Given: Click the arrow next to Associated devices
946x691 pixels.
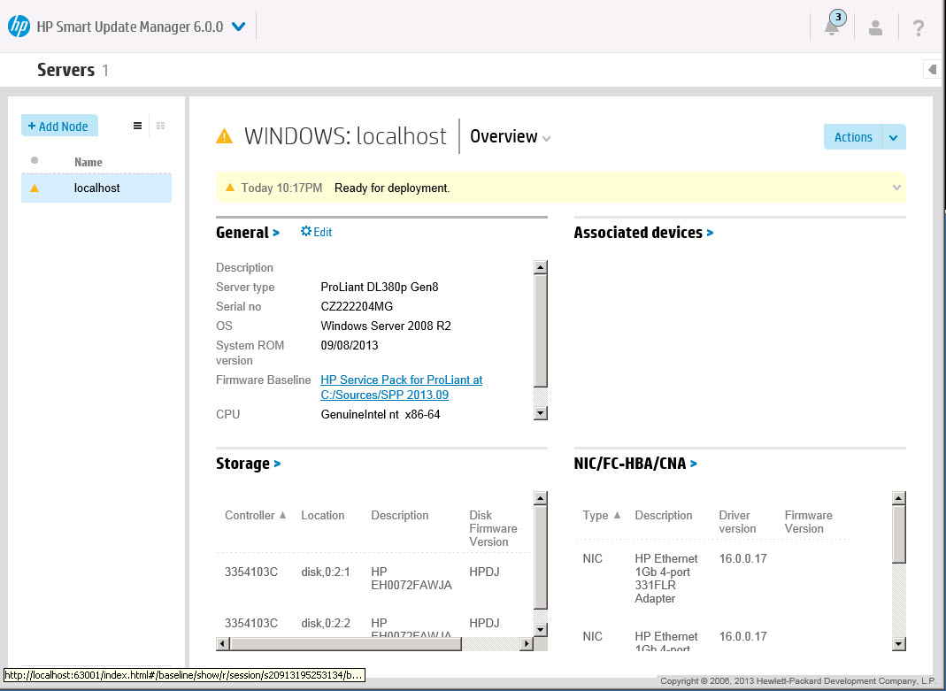Looking at the screenshot, I should [710, 233].
